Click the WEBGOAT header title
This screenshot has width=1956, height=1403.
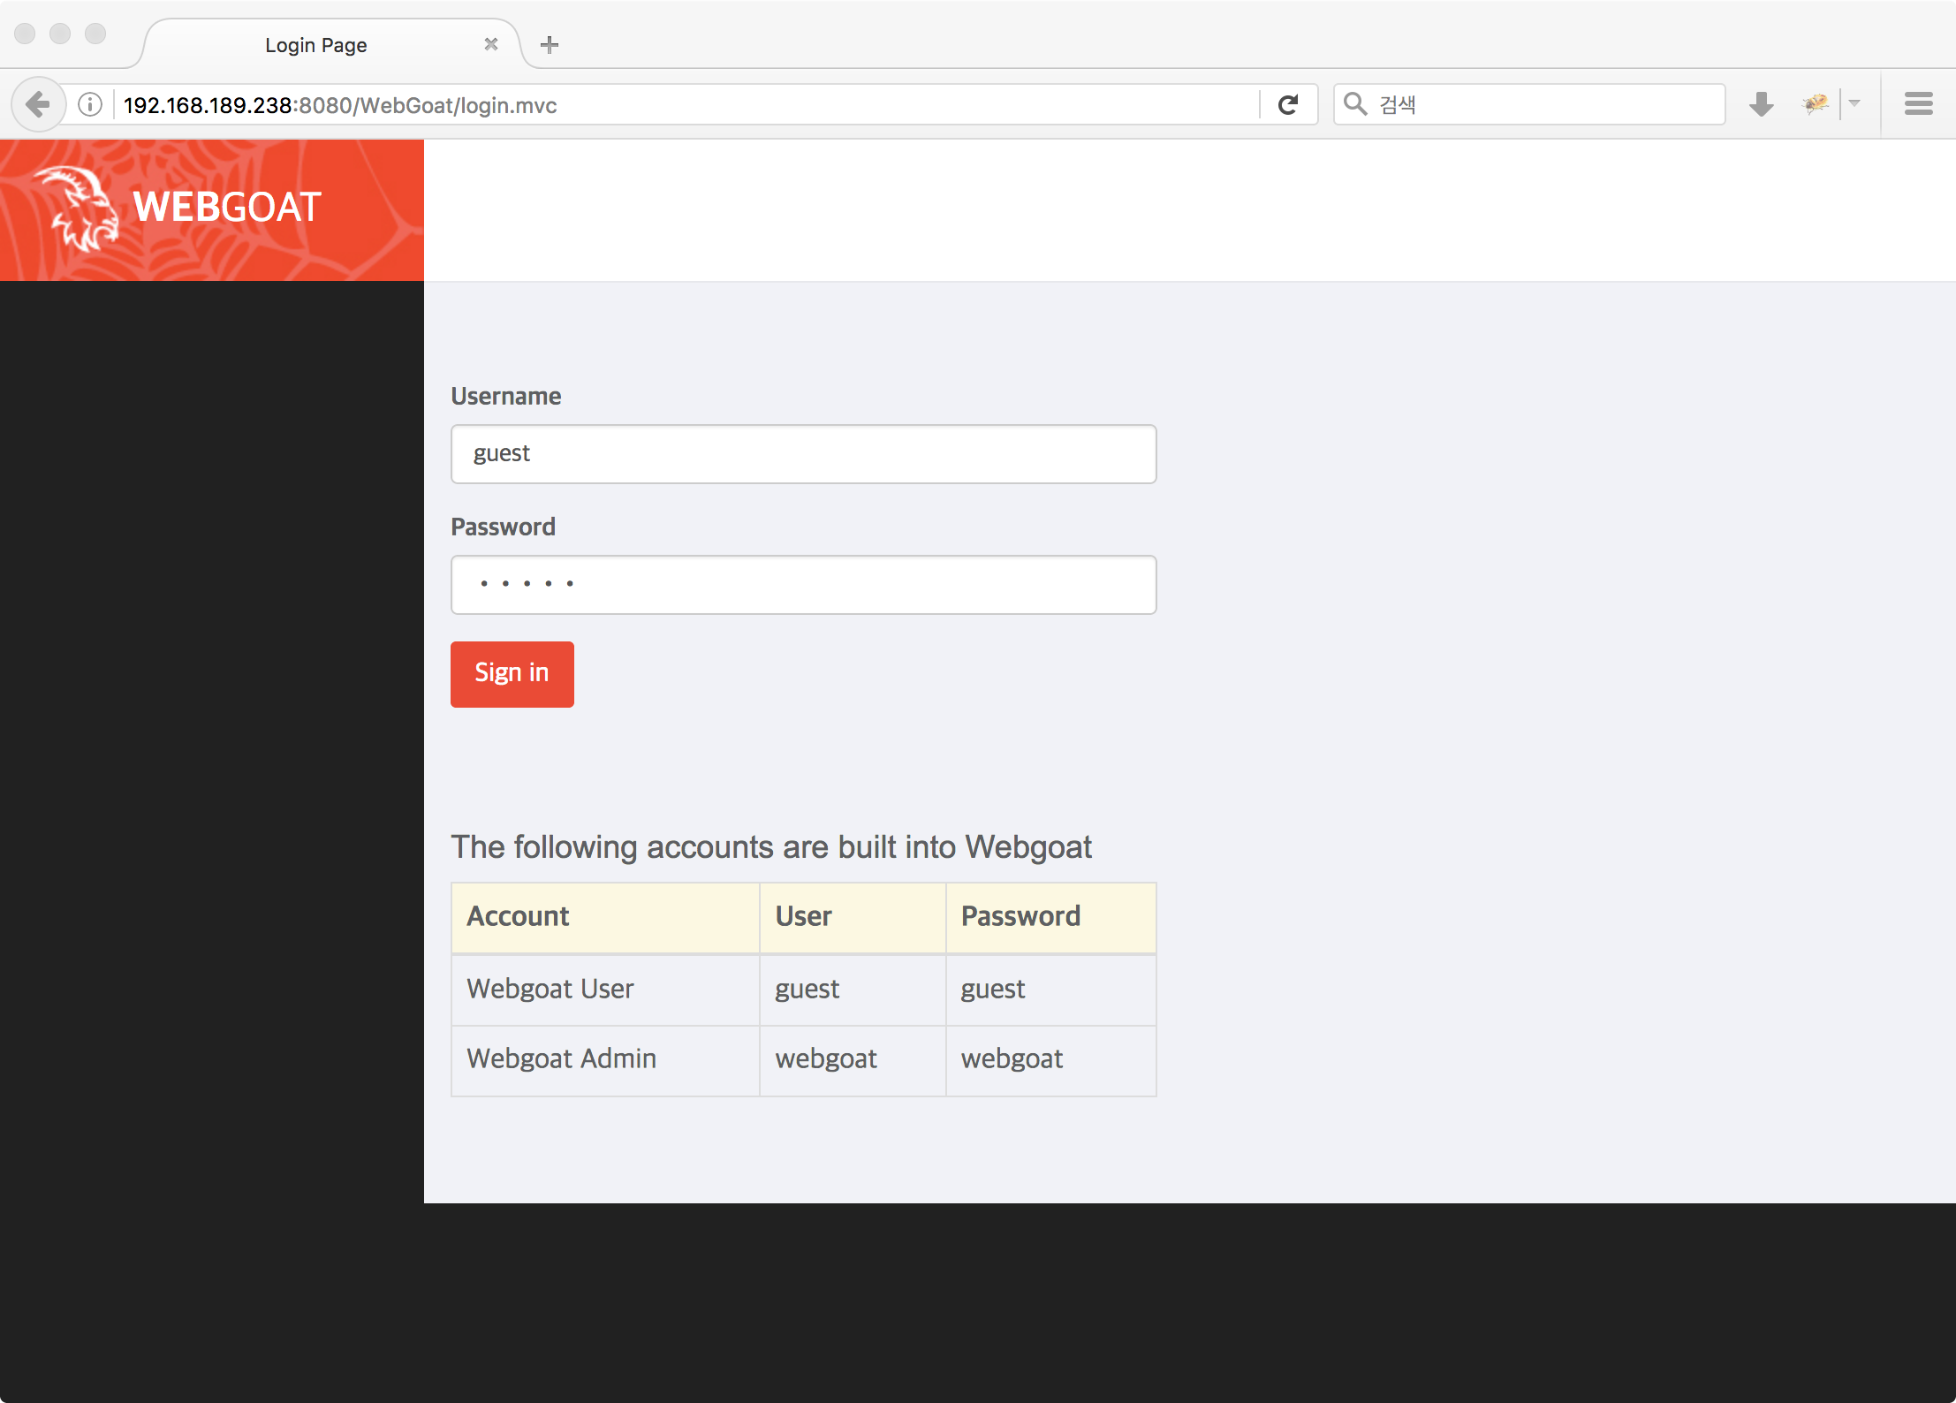(x=227, y=208)
